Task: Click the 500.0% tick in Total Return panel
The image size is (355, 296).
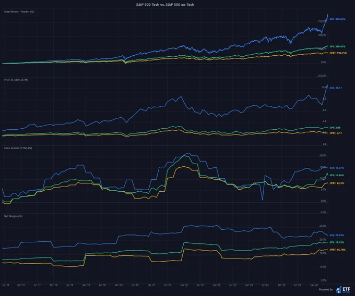Action: tap(323, 35)
